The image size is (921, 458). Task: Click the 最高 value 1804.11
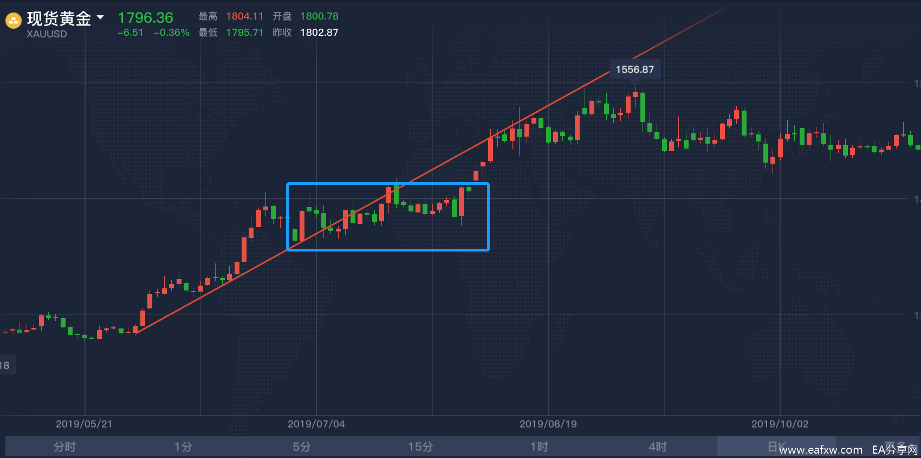point(245,16)
